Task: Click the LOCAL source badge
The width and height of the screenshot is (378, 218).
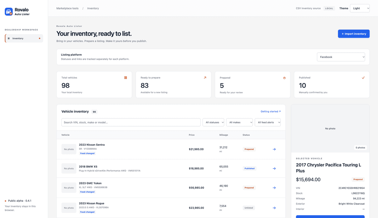Action: coord(329,9)
